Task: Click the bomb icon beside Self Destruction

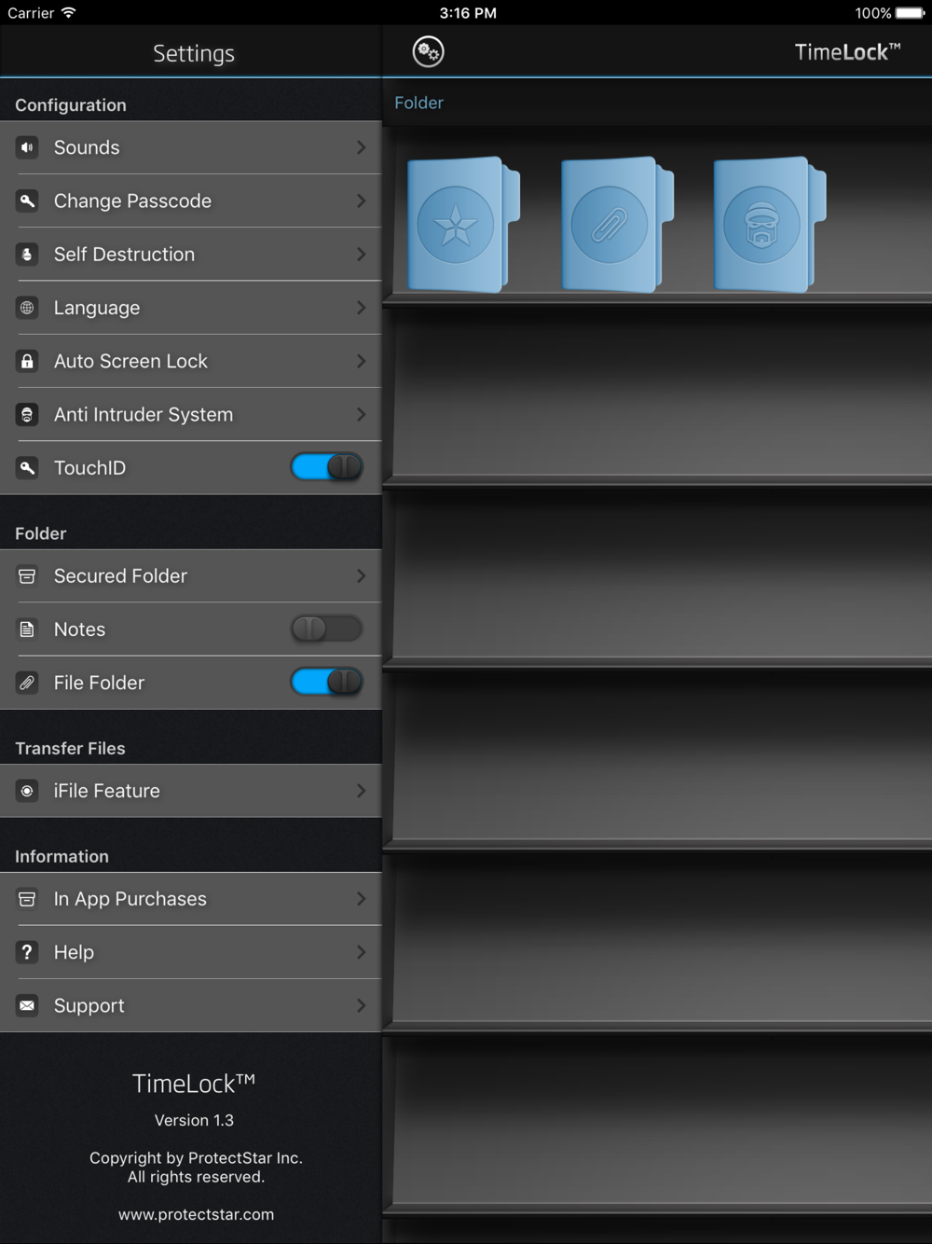Action: (x=27, y=255)
